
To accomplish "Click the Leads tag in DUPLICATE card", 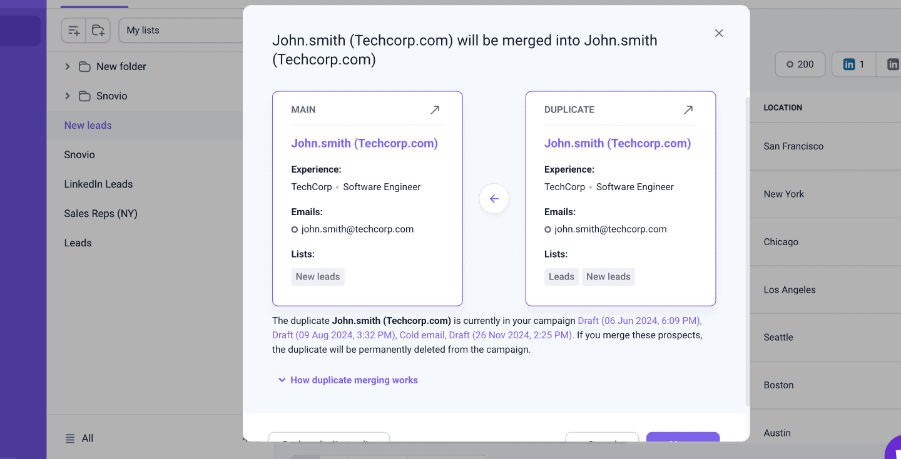I will [561, 276].
